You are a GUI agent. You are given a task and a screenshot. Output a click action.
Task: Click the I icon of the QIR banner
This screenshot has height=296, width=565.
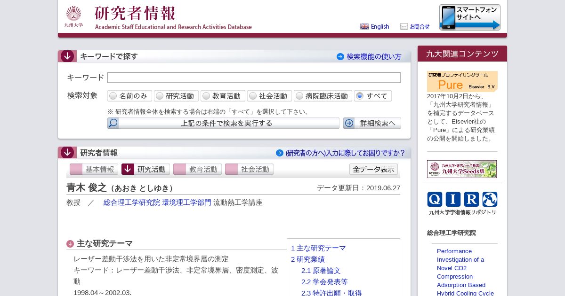coord(453,199)
